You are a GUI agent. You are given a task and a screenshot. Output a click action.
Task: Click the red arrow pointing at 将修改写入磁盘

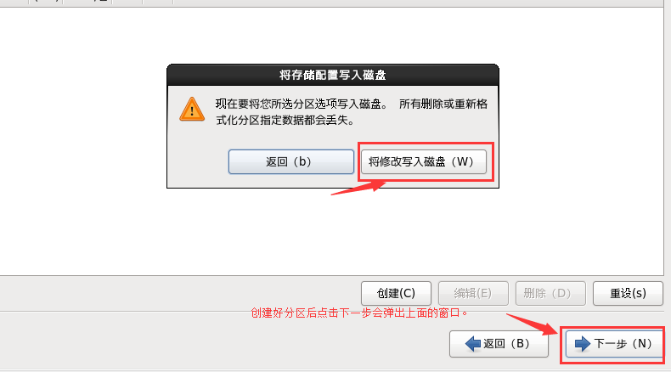(x=358, y=188)
